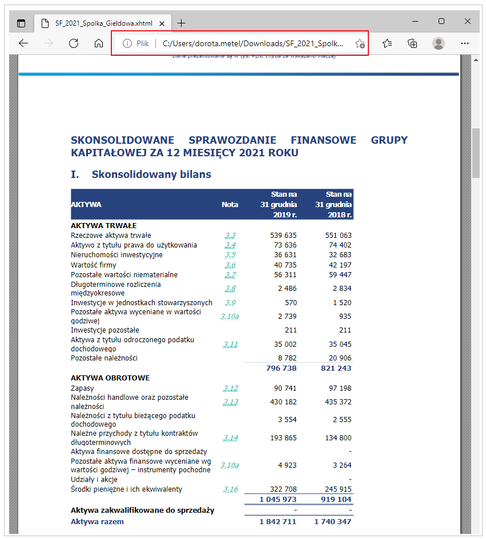The image size is (486, 539).
Task: Add this page to favorites star
Action: (360, 43)
